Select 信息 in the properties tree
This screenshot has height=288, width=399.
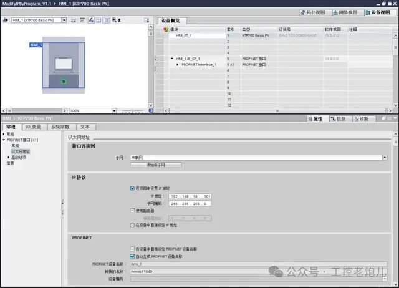[10, 163]
